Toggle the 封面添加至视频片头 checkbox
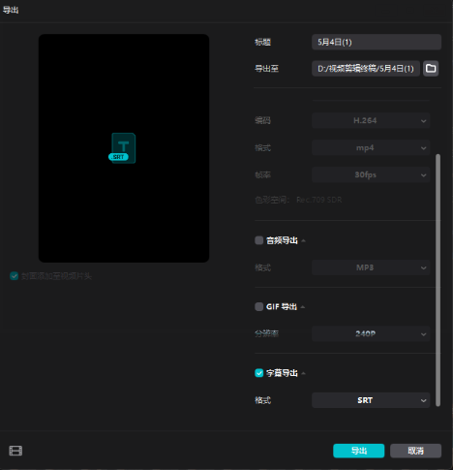 (x=14, y=276)
